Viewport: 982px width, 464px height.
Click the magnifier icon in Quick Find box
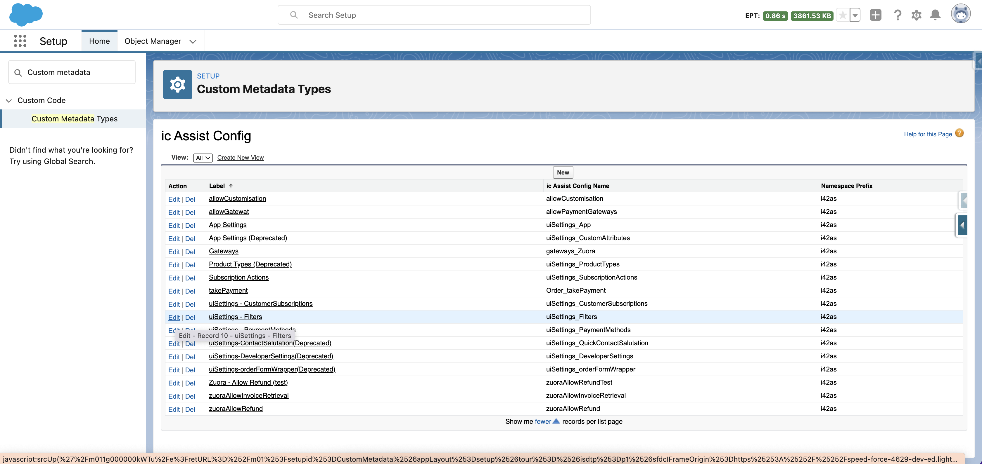(x=18, y=72)
